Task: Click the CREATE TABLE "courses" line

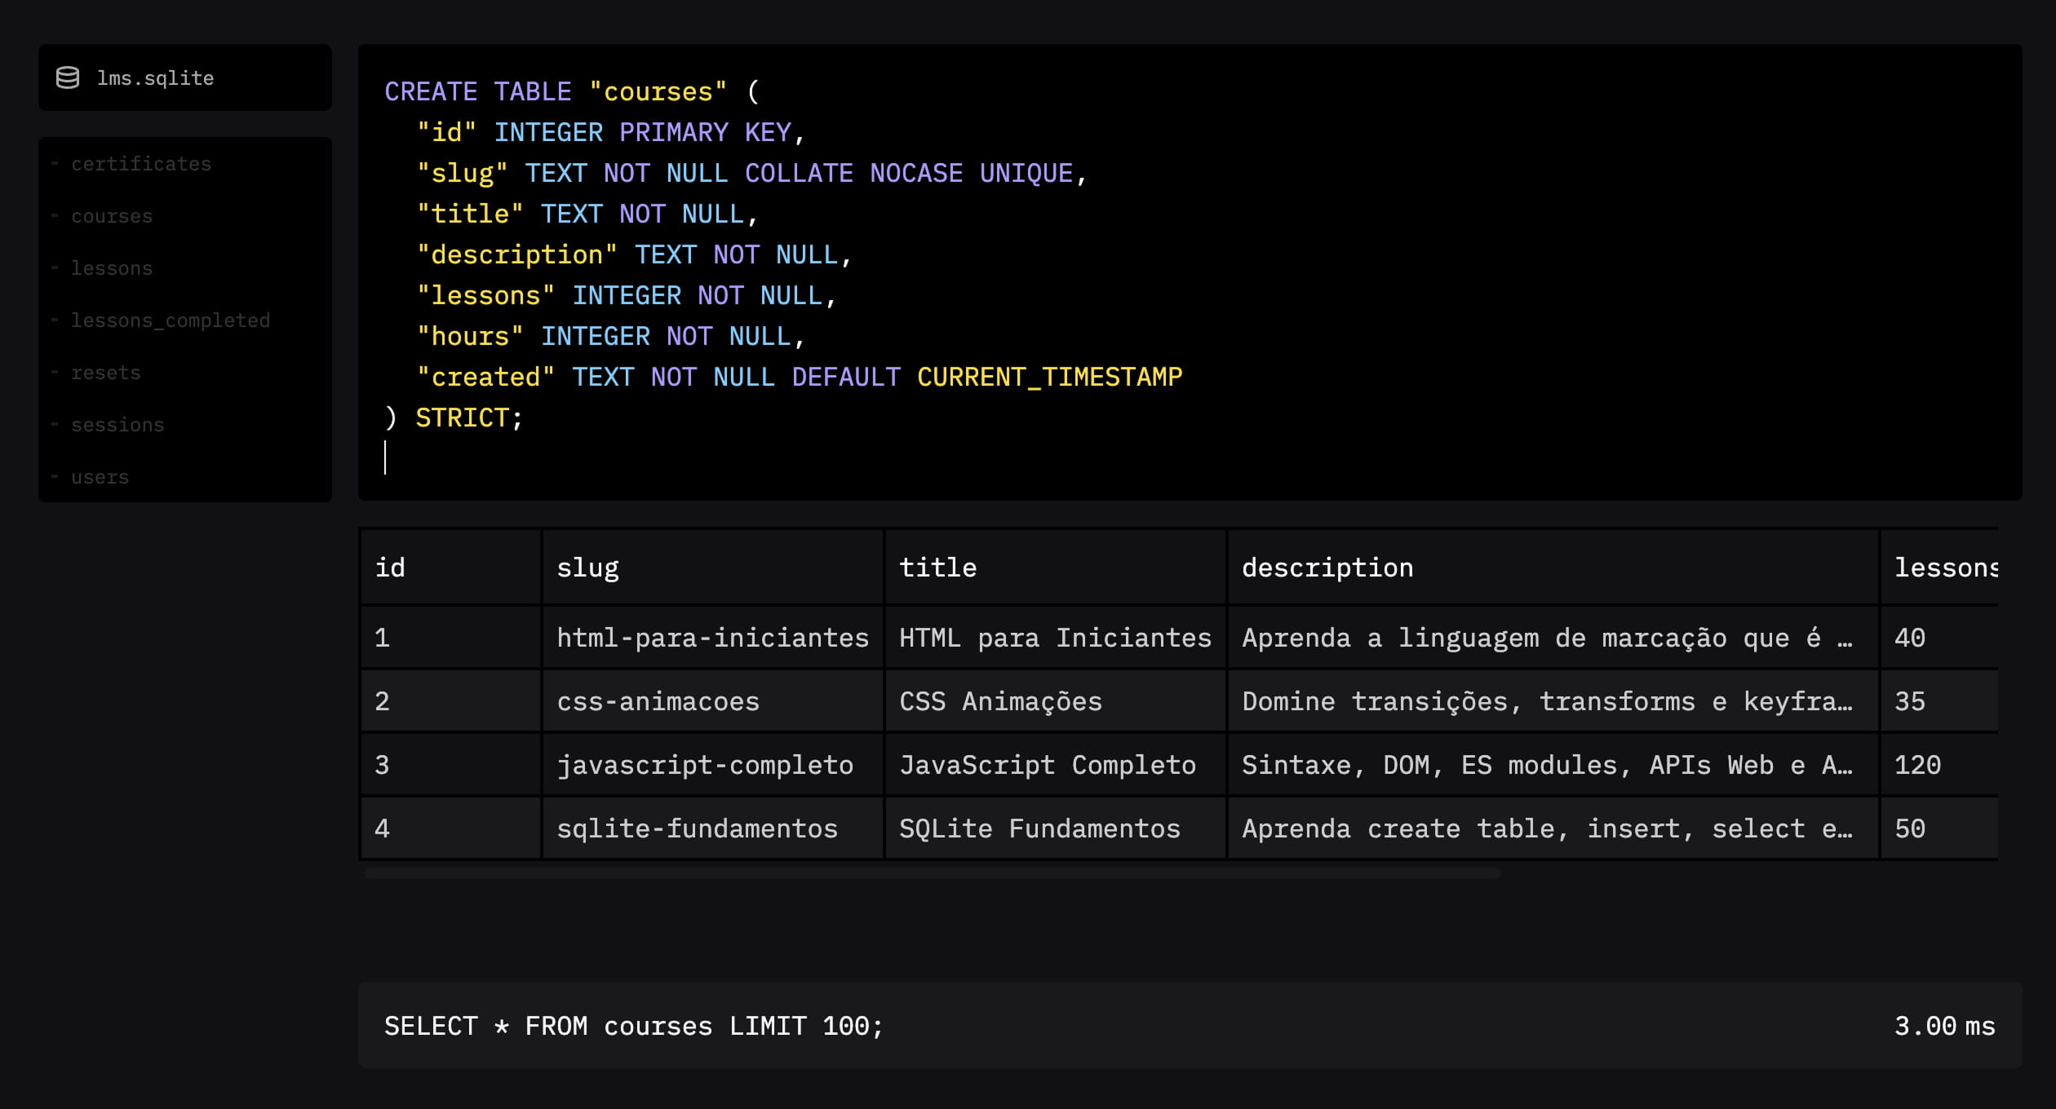Action: pos(572,91)
